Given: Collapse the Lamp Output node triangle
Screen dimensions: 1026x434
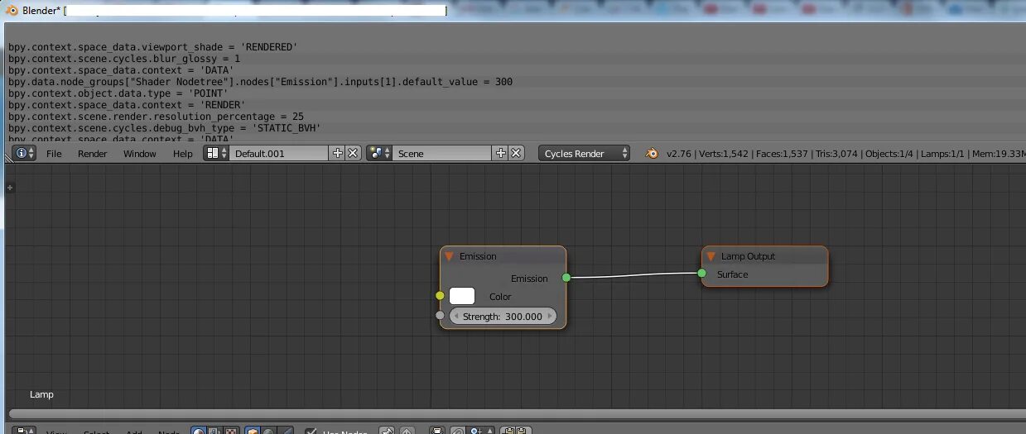Looking at the screenshot, I should 710,256.
